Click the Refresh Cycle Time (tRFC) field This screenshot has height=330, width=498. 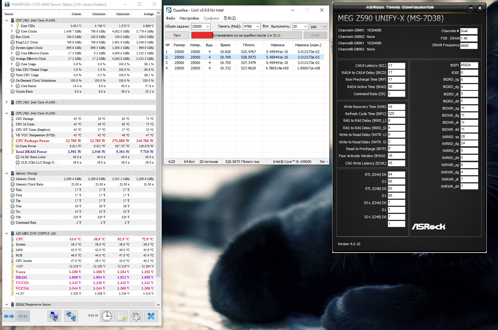396,114
